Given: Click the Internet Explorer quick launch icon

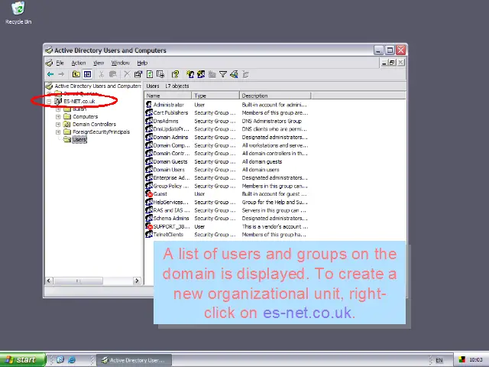Looking at the screenshot, I should 72,359.
